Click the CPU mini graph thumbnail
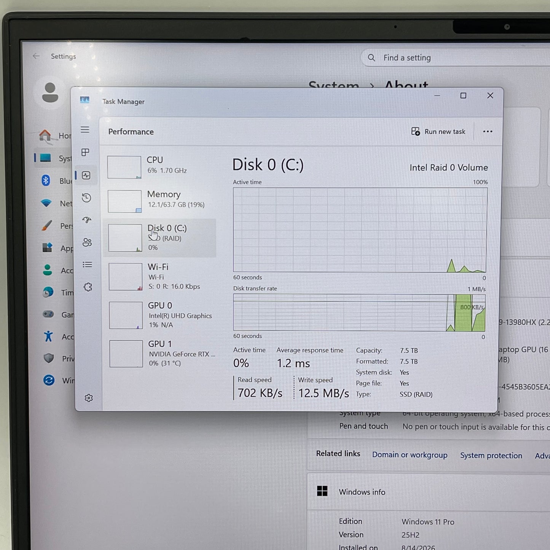 pos(124,167)
